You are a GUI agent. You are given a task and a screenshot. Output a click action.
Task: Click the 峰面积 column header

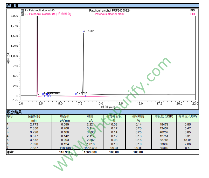tap(65, 117)
